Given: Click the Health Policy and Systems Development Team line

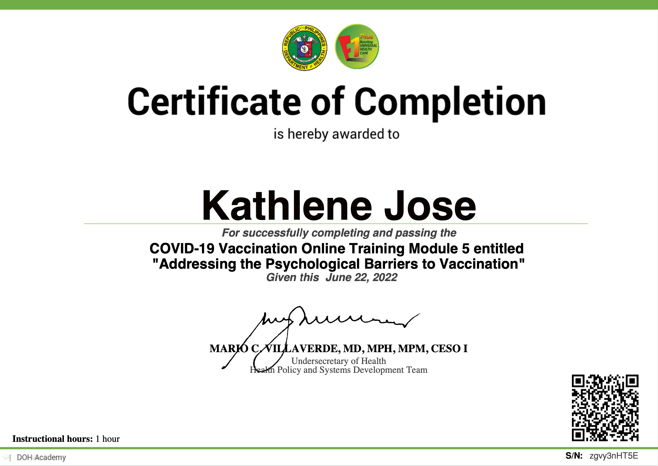Looking at the screenshot, I should [x=338, y=370].
